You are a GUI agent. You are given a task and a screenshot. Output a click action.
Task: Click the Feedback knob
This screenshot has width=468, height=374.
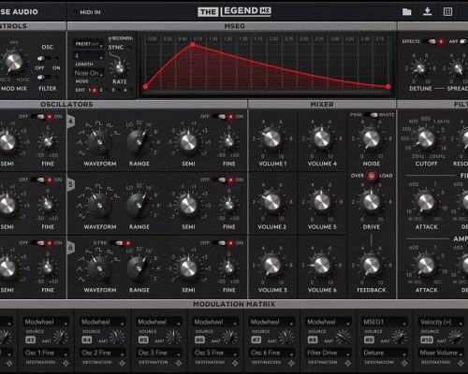tap(372, 266)
